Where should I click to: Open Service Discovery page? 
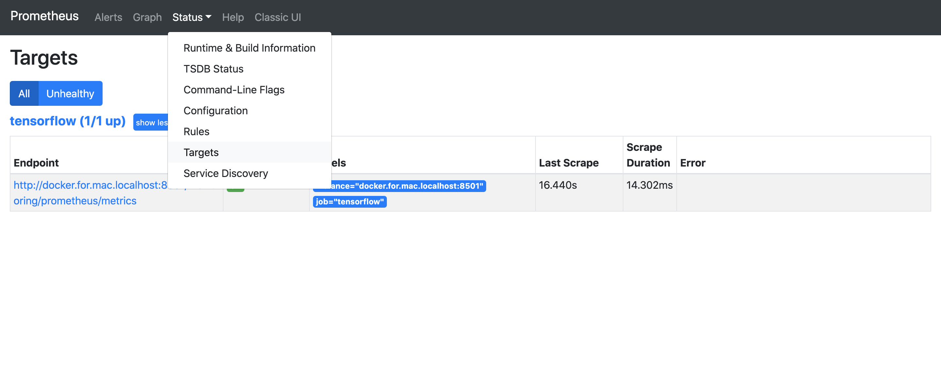click(250, 173)
